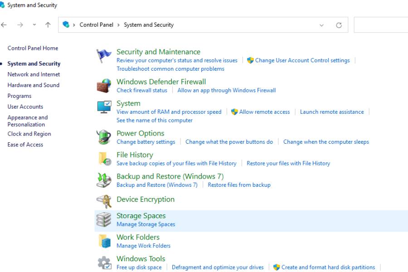Image resolution: width=408 pixels, height=272 pixels.
Task: Click the Power Options battery icon
Action: click(104, 137)
